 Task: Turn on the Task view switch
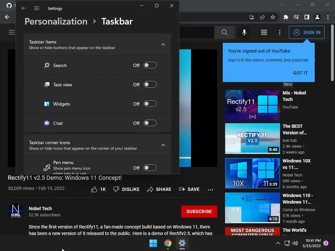pos(150,85)
